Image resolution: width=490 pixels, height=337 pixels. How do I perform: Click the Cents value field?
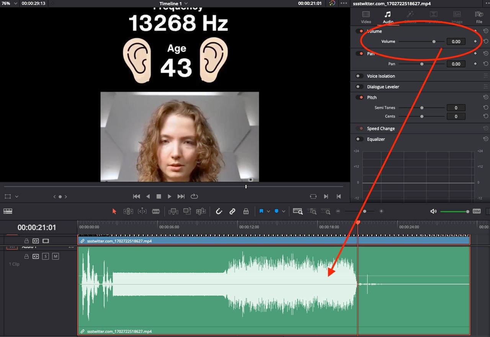tap(456, 116)
